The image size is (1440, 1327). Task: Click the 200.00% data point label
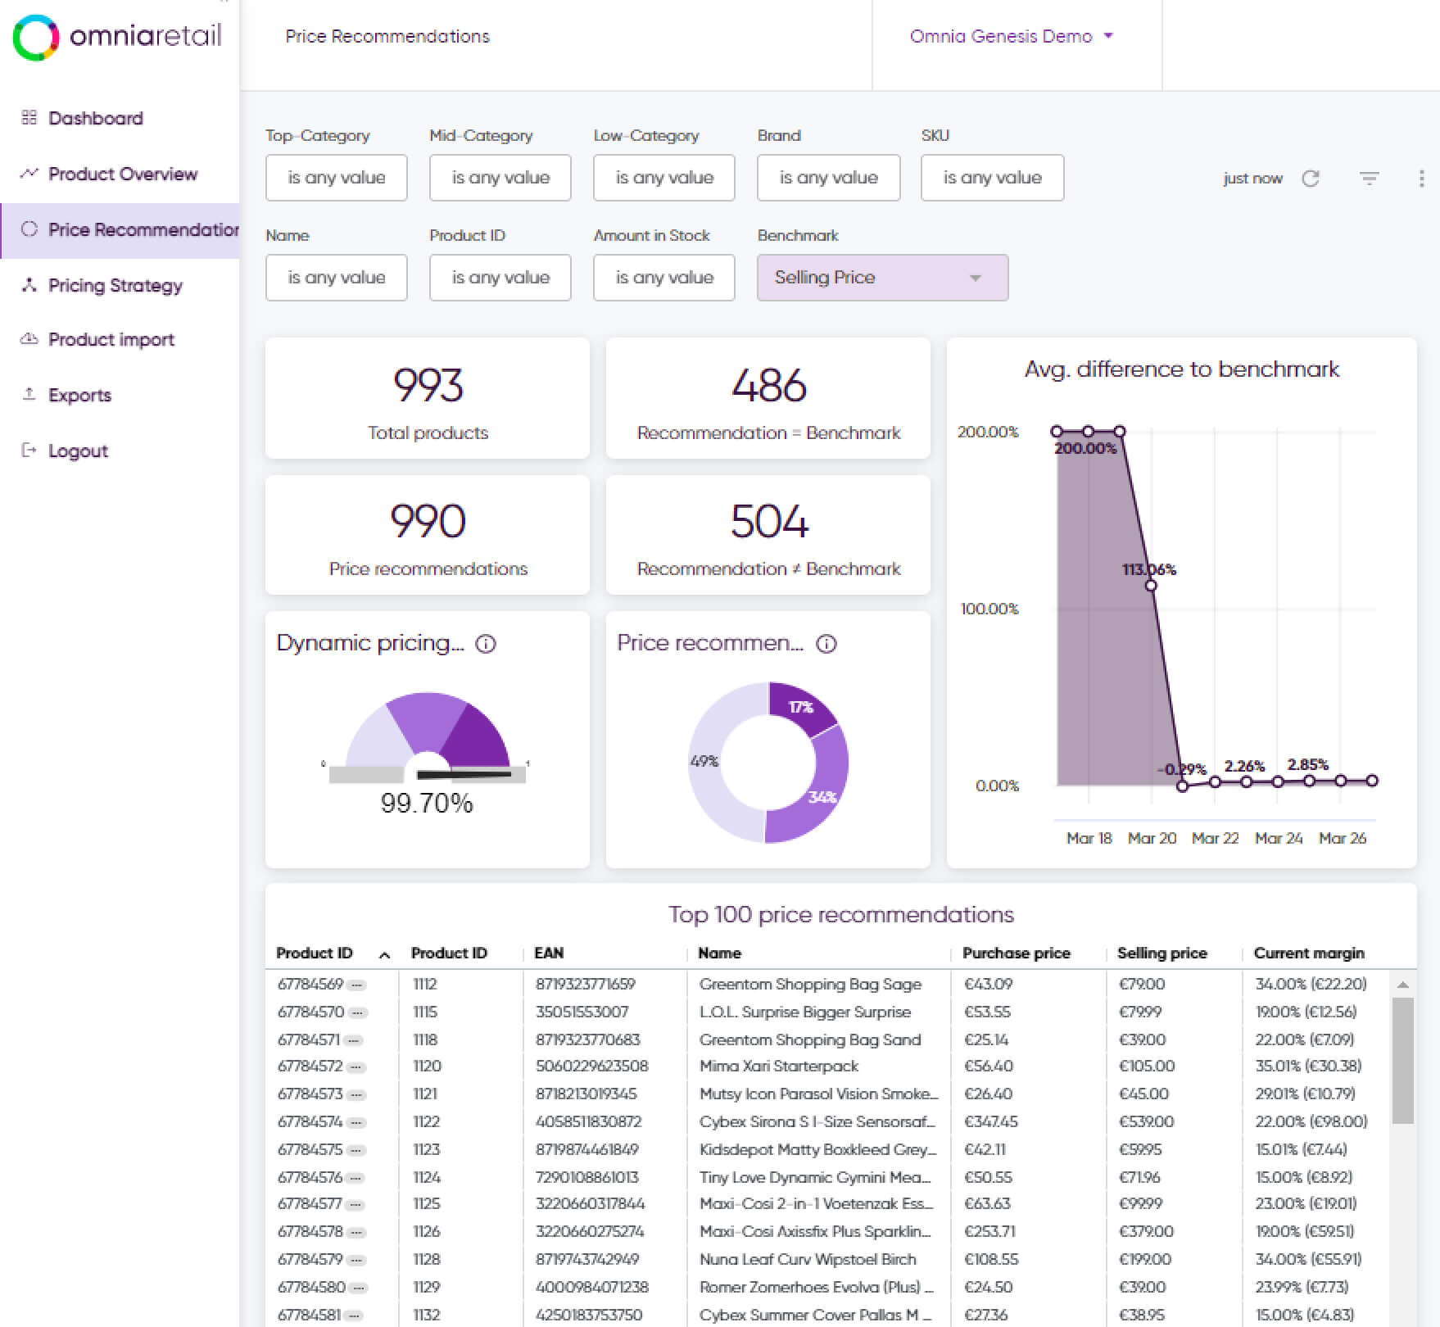(1085, 448)
